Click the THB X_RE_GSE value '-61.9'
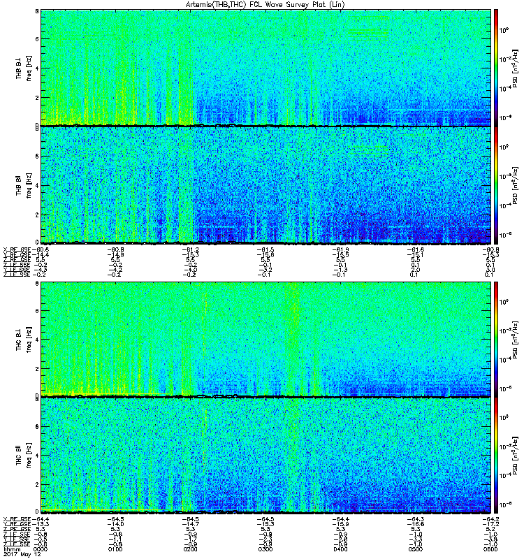The image size is (524, 559). pos(340,250)
